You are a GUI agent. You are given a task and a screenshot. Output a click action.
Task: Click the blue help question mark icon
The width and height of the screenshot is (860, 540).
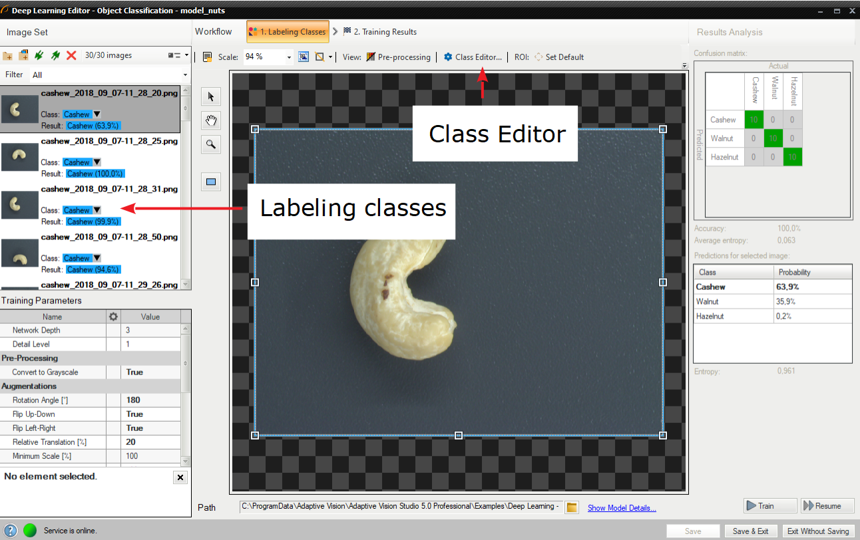11,531
